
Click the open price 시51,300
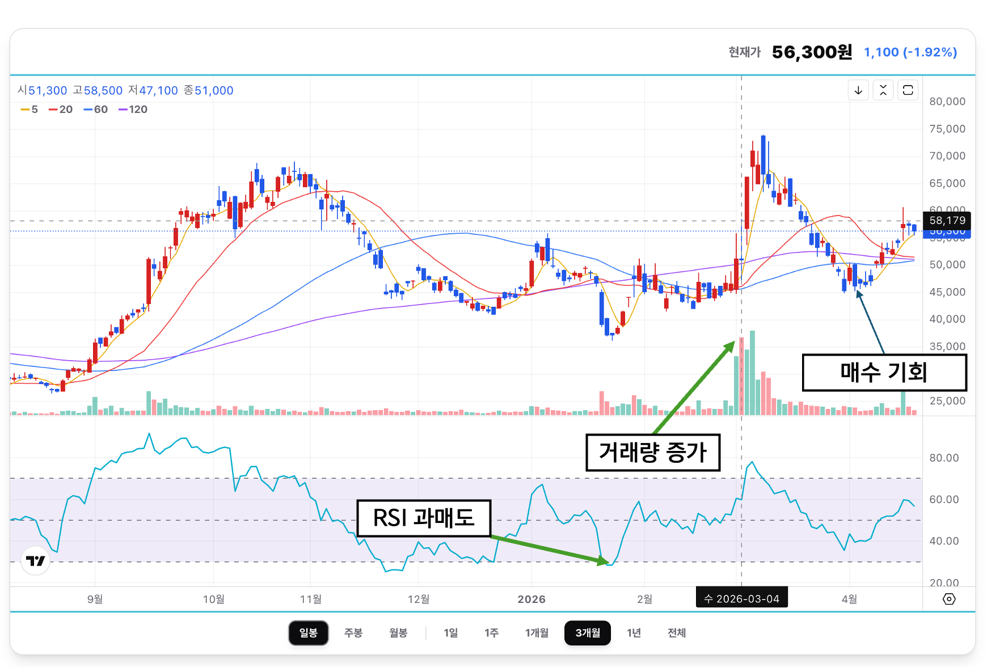coord(43,90)
